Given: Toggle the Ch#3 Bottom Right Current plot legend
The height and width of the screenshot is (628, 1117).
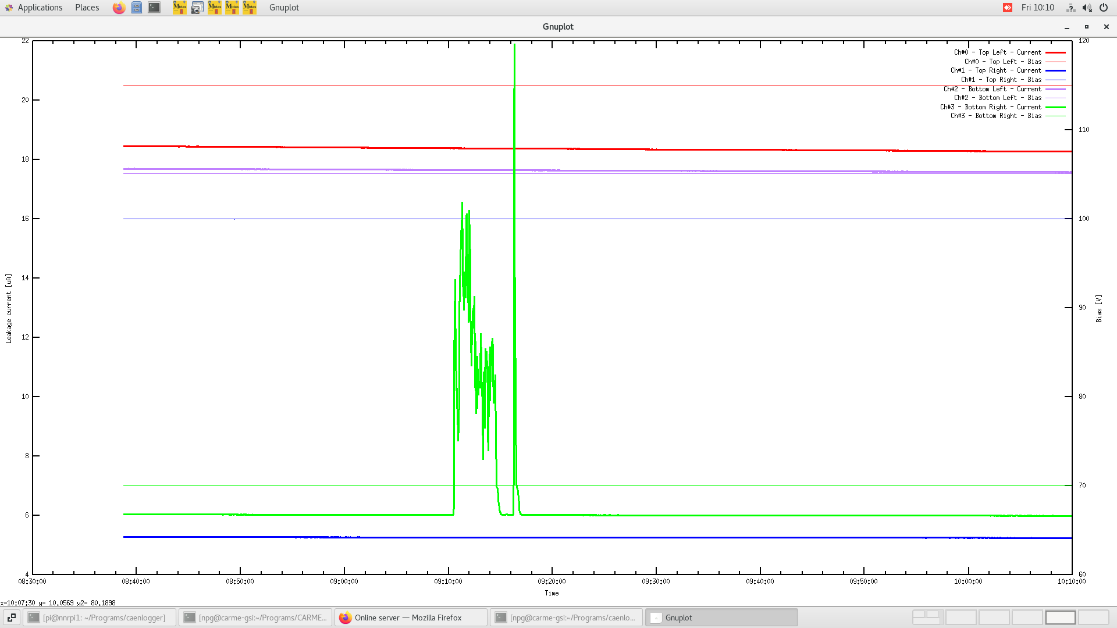Looking at the screenshot, I should pos(990,107).
